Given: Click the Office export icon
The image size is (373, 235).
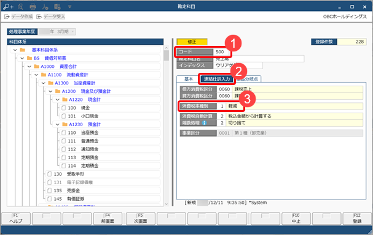Looking at the screenshot, I should click(57, 7).
